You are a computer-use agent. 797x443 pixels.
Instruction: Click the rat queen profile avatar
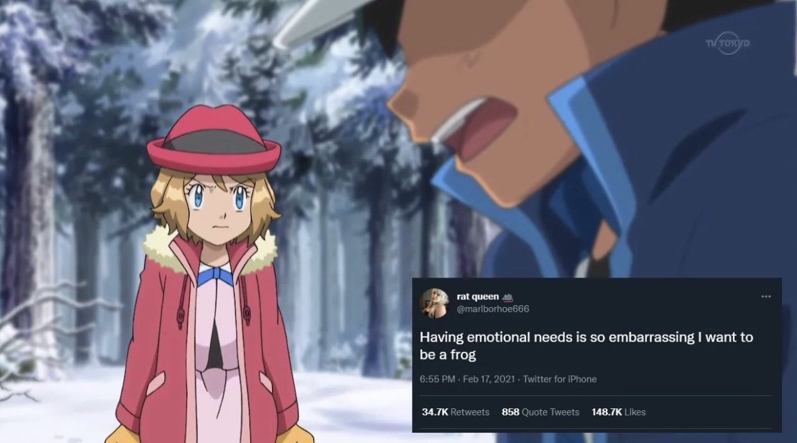pos(433,302)
